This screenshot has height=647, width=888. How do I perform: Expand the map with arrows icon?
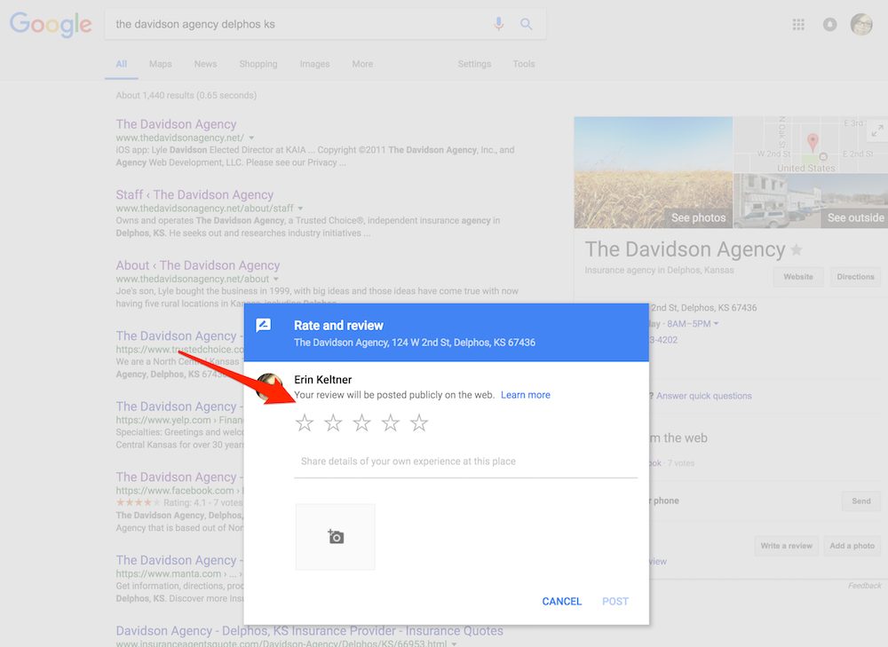877,130
